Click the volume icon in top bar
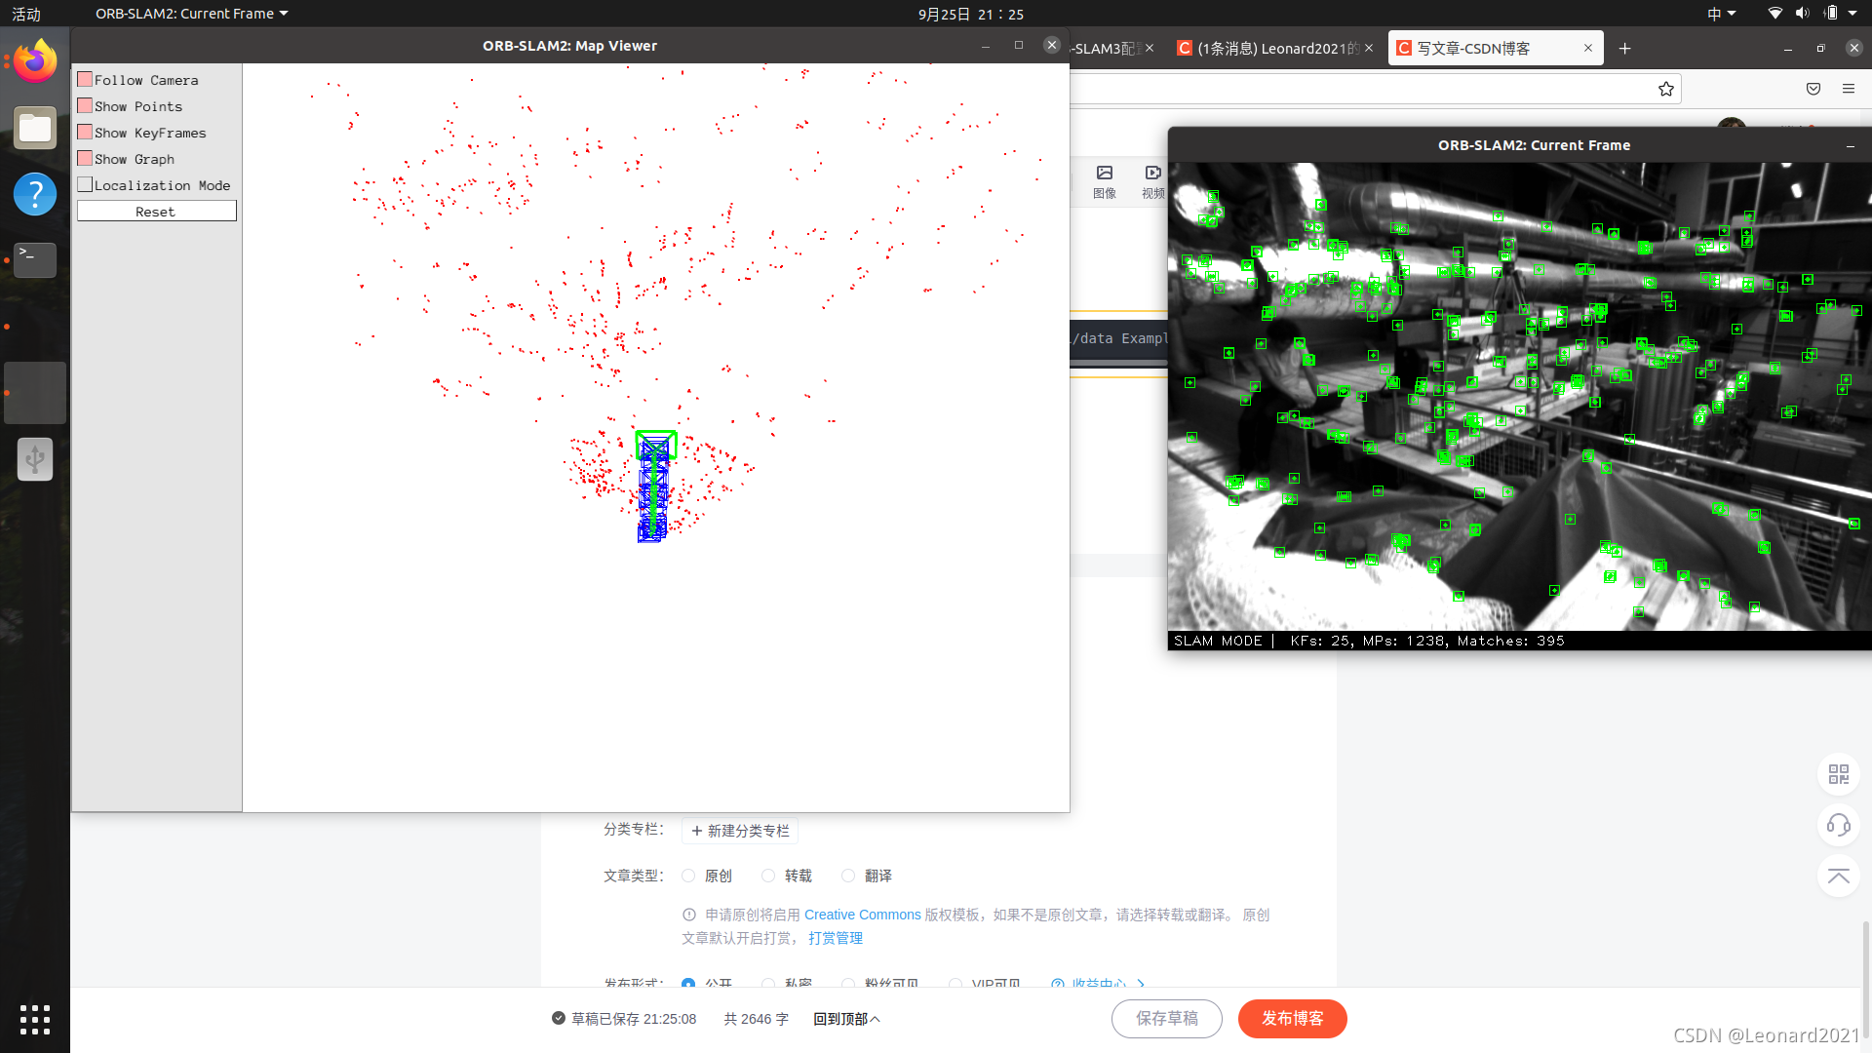This screenshot has width=1872, height=1053. 1802,14
